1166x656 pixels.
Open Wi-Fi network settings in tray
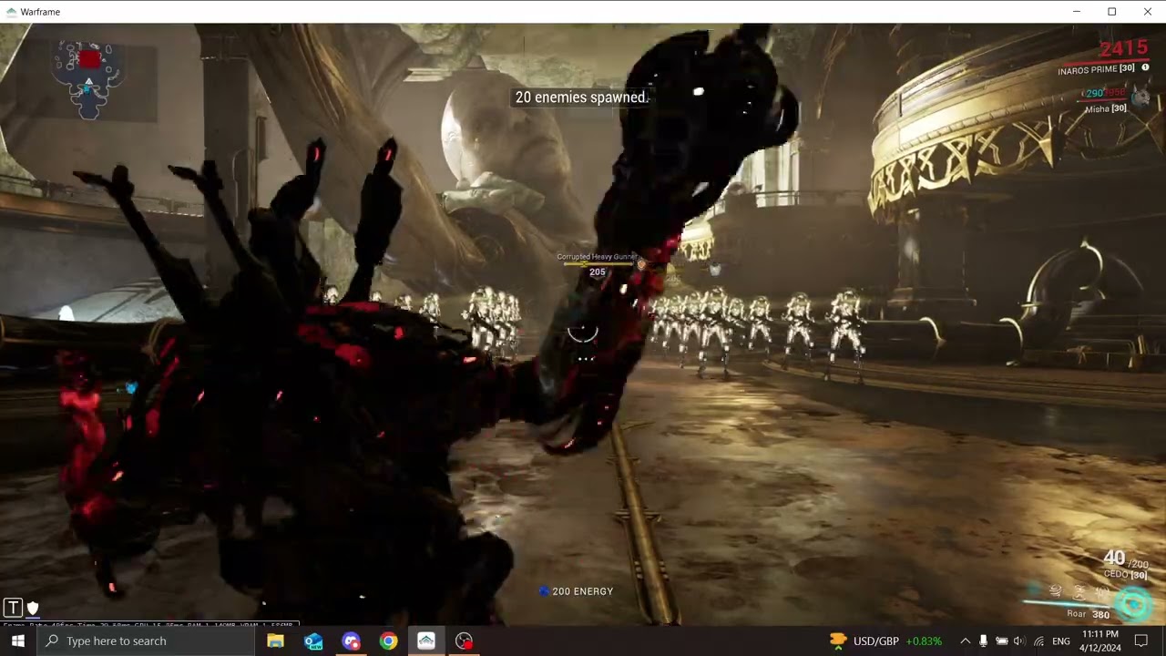1038,641
